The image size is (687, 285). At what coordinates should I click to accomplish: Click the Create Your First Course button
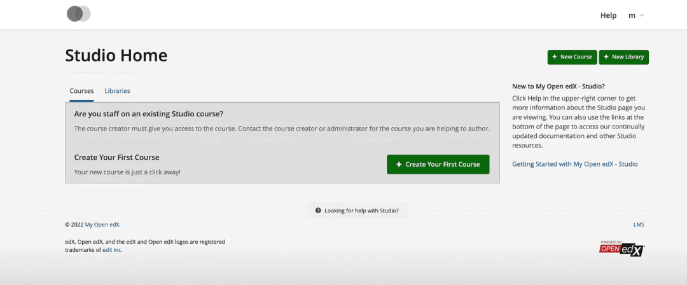438,164
